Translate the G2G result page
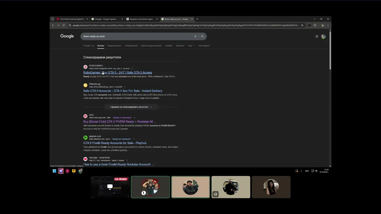The width and height of the screenshot is (381, 214). [x=122, y=117]
